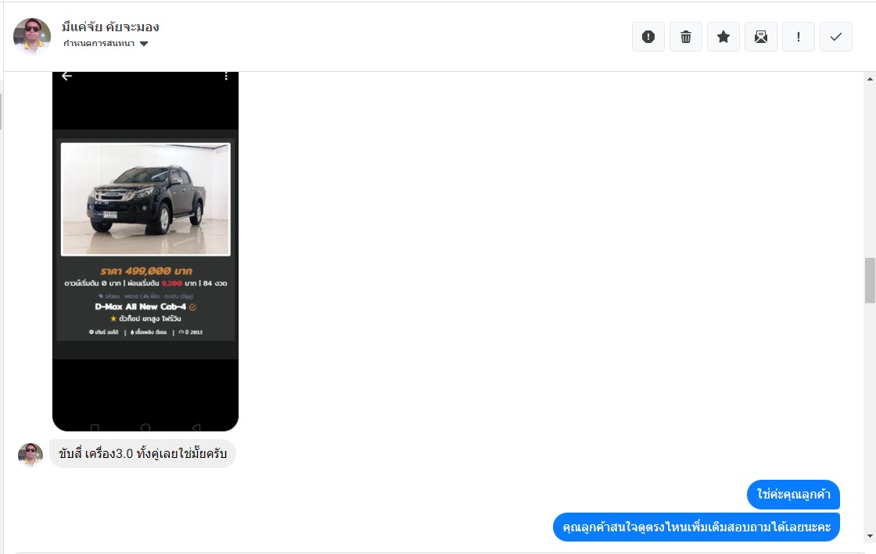Click the customer avatar beside the chat message
876x554 pixels.
pos(31,455)
